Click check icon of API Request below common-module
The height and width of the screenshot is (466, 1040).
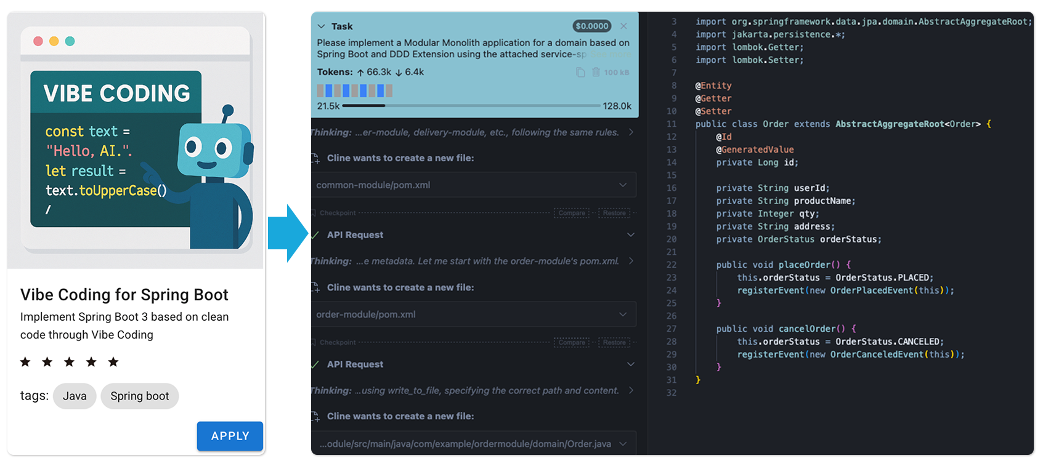click(315, 235)
